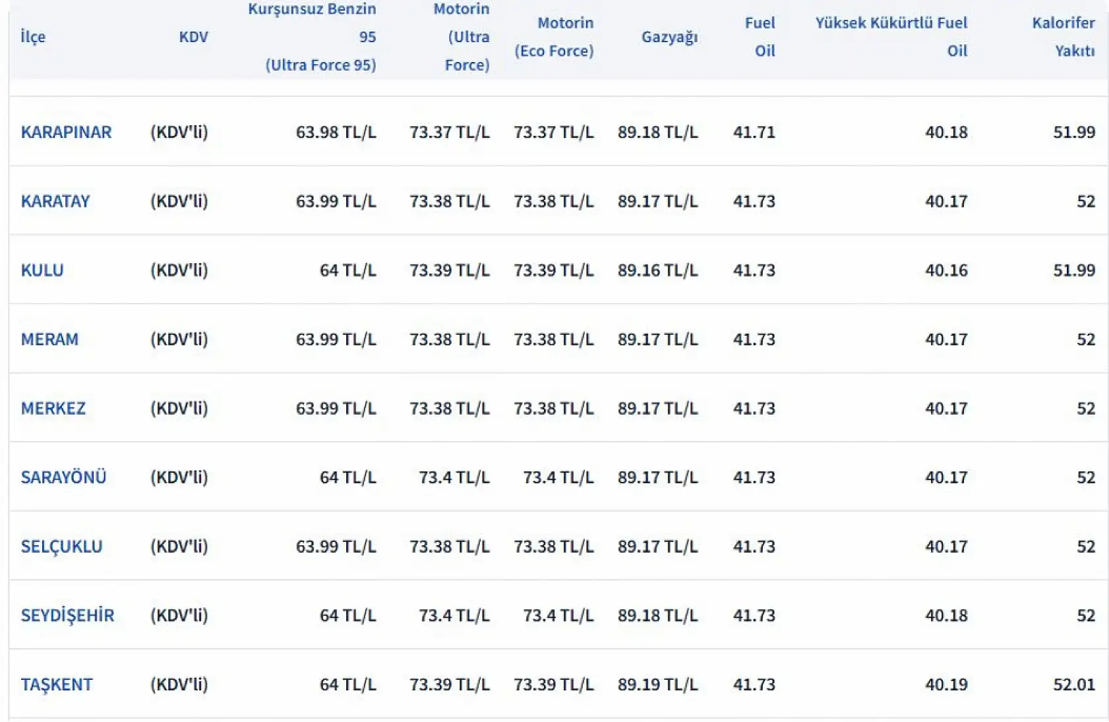Click the Kurşunsuz Benzin 95 column header
This screenshot has width=1109, height=722.
click(312, 37)
